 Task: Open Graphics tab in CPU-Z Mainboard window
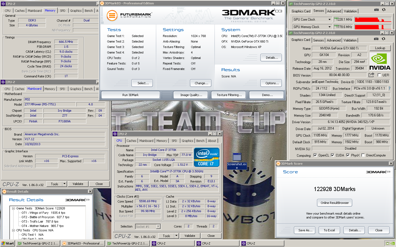(76, 89)
